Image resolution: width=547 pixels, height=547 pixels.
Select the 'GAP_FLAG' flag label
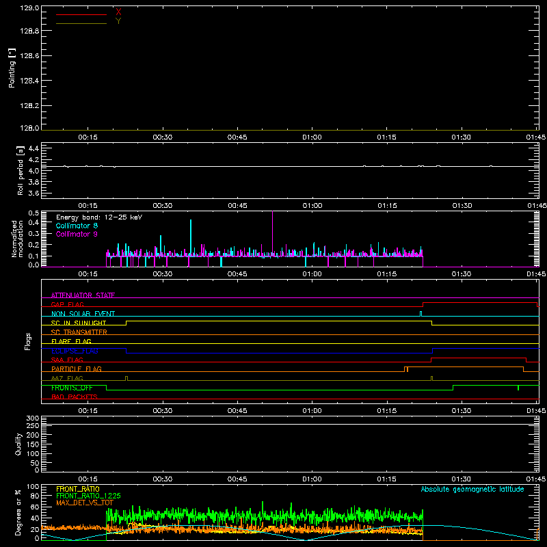pyautogui.click(x=67, y=304)
